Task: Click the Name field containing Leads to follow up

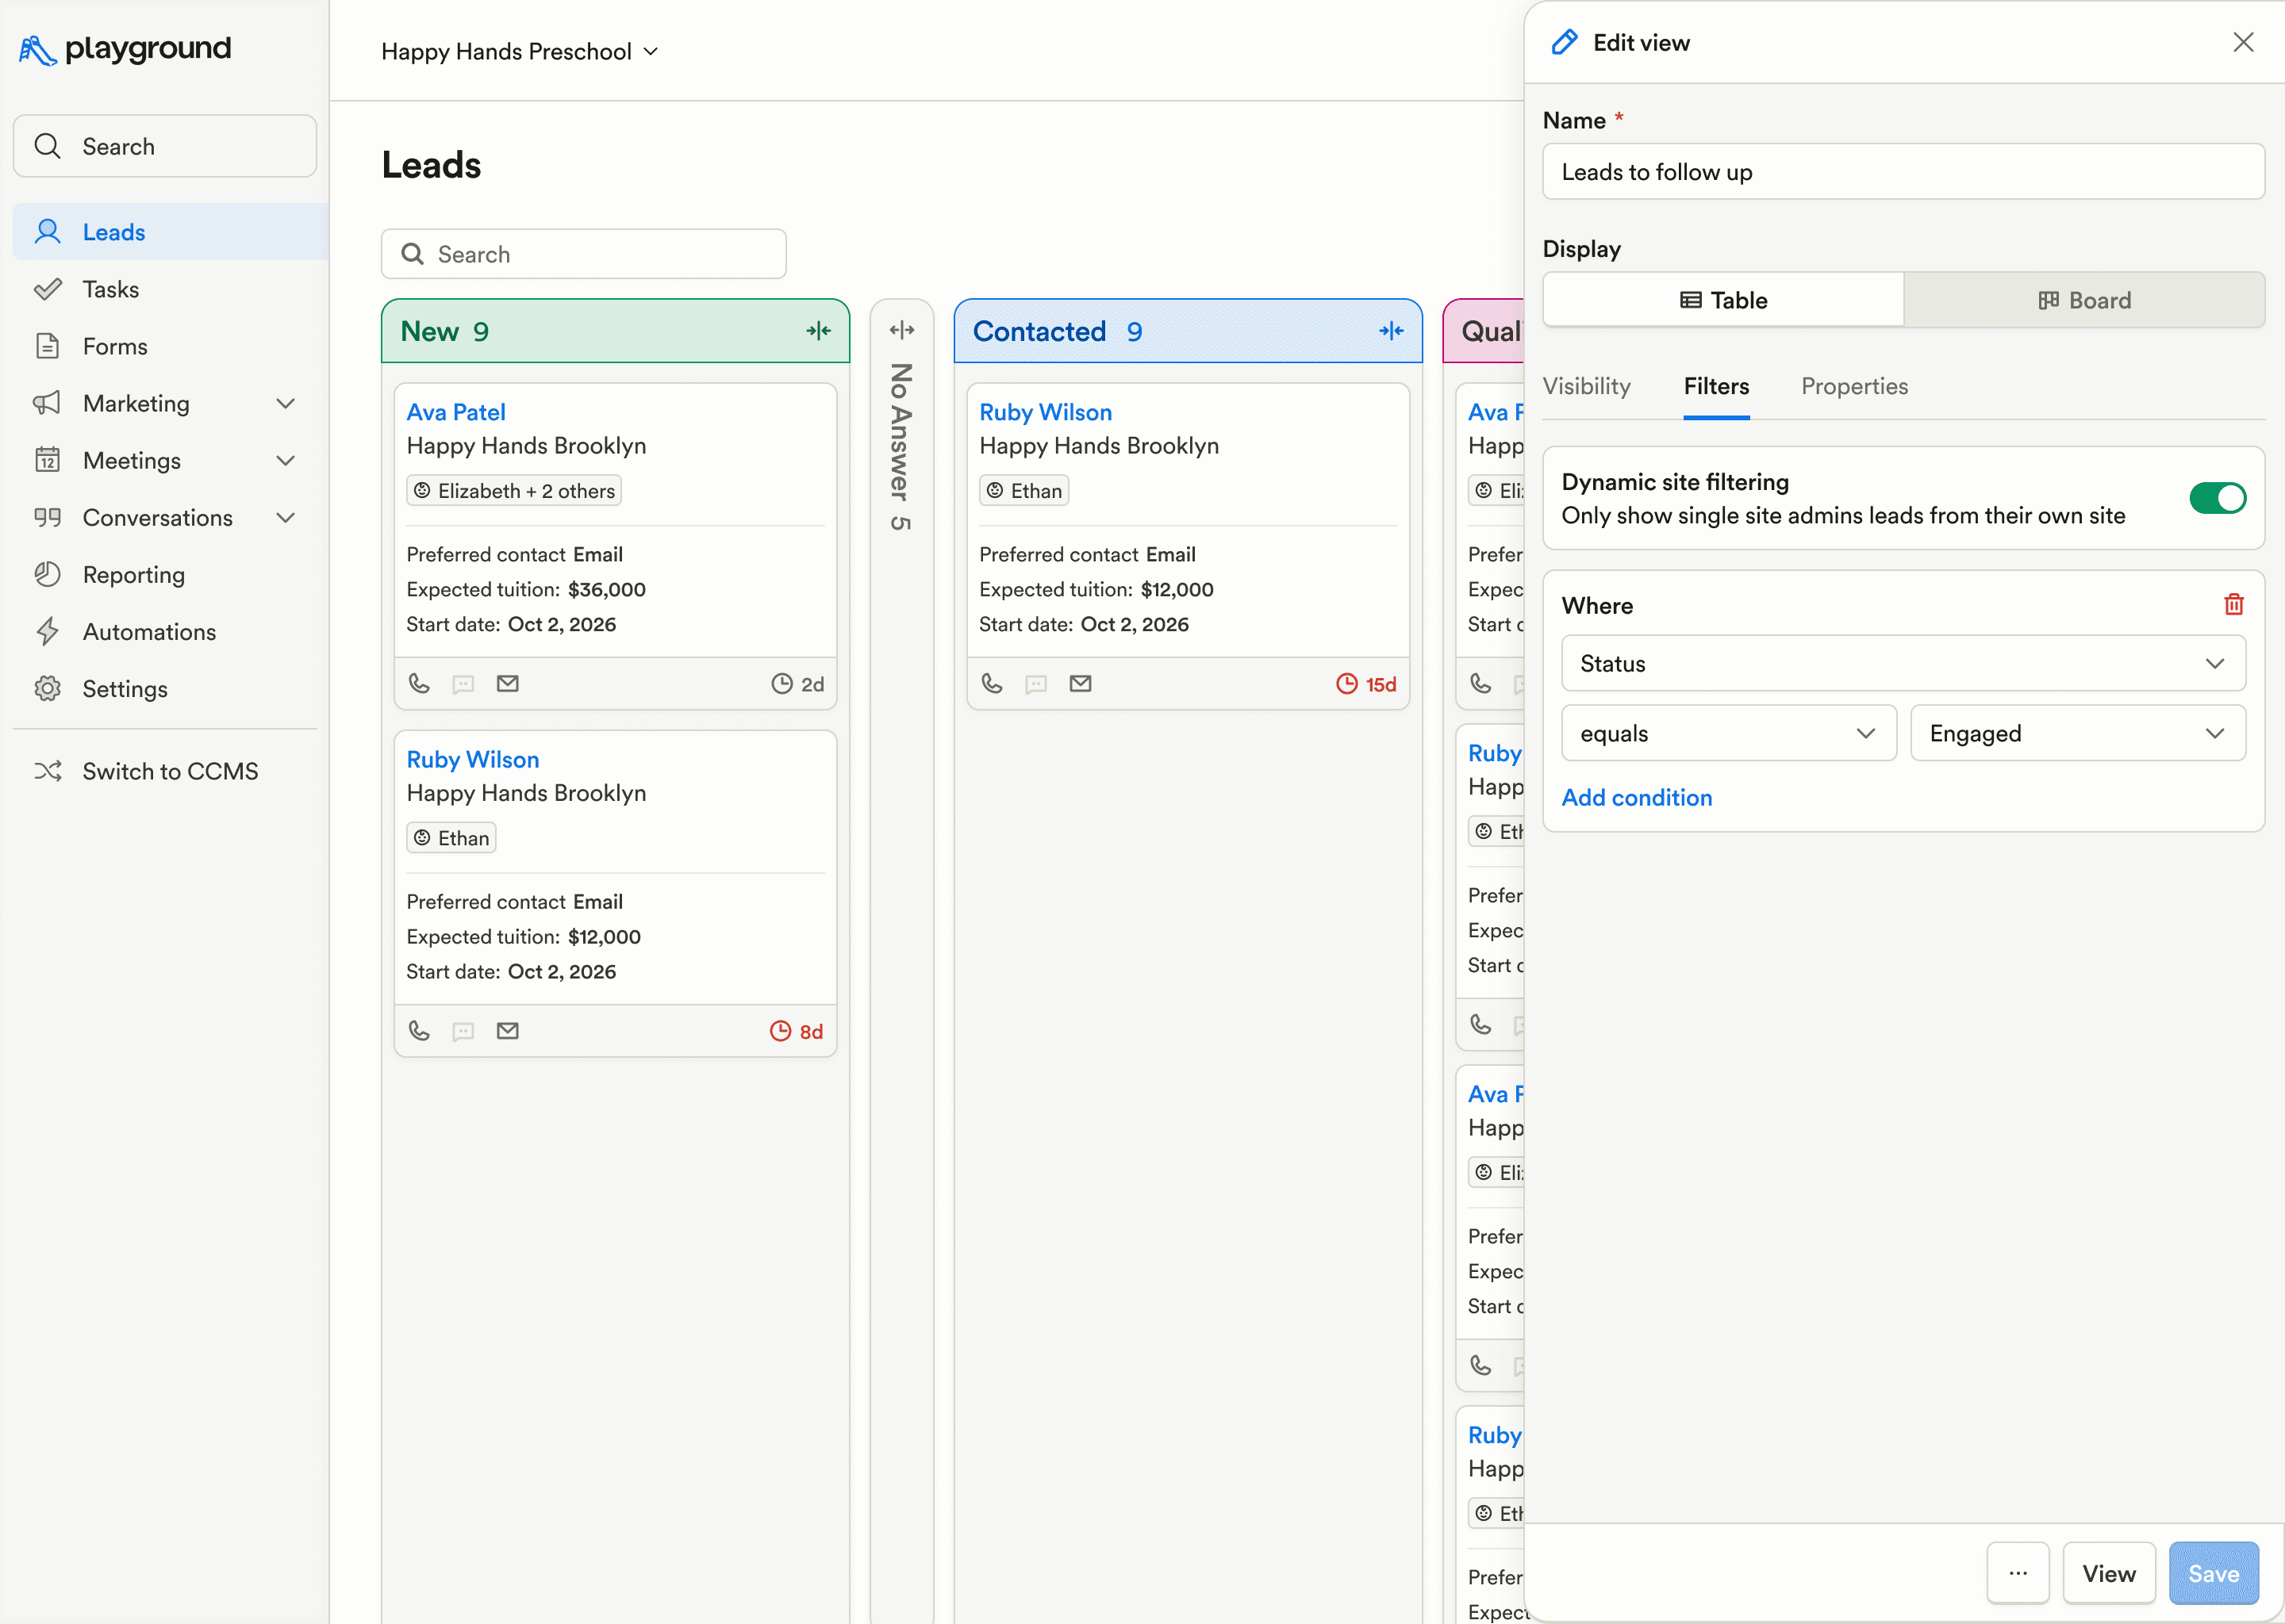Action: (1903, 172)
